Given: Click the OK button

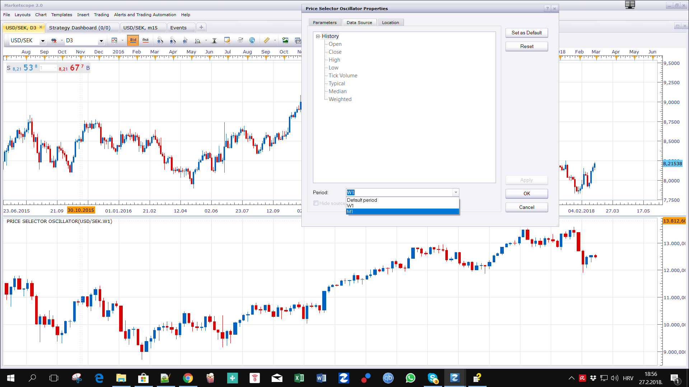Looking at the screenshot, I should click(x=526, y=193).
